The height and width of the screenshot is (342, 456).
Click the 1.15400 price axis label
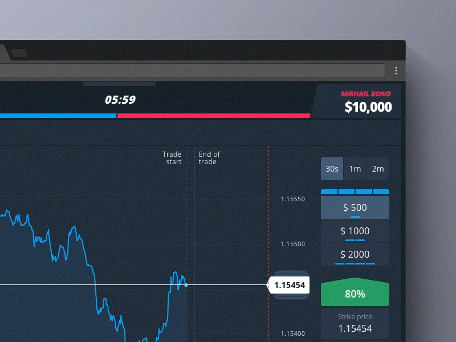(x=292, y=333)
